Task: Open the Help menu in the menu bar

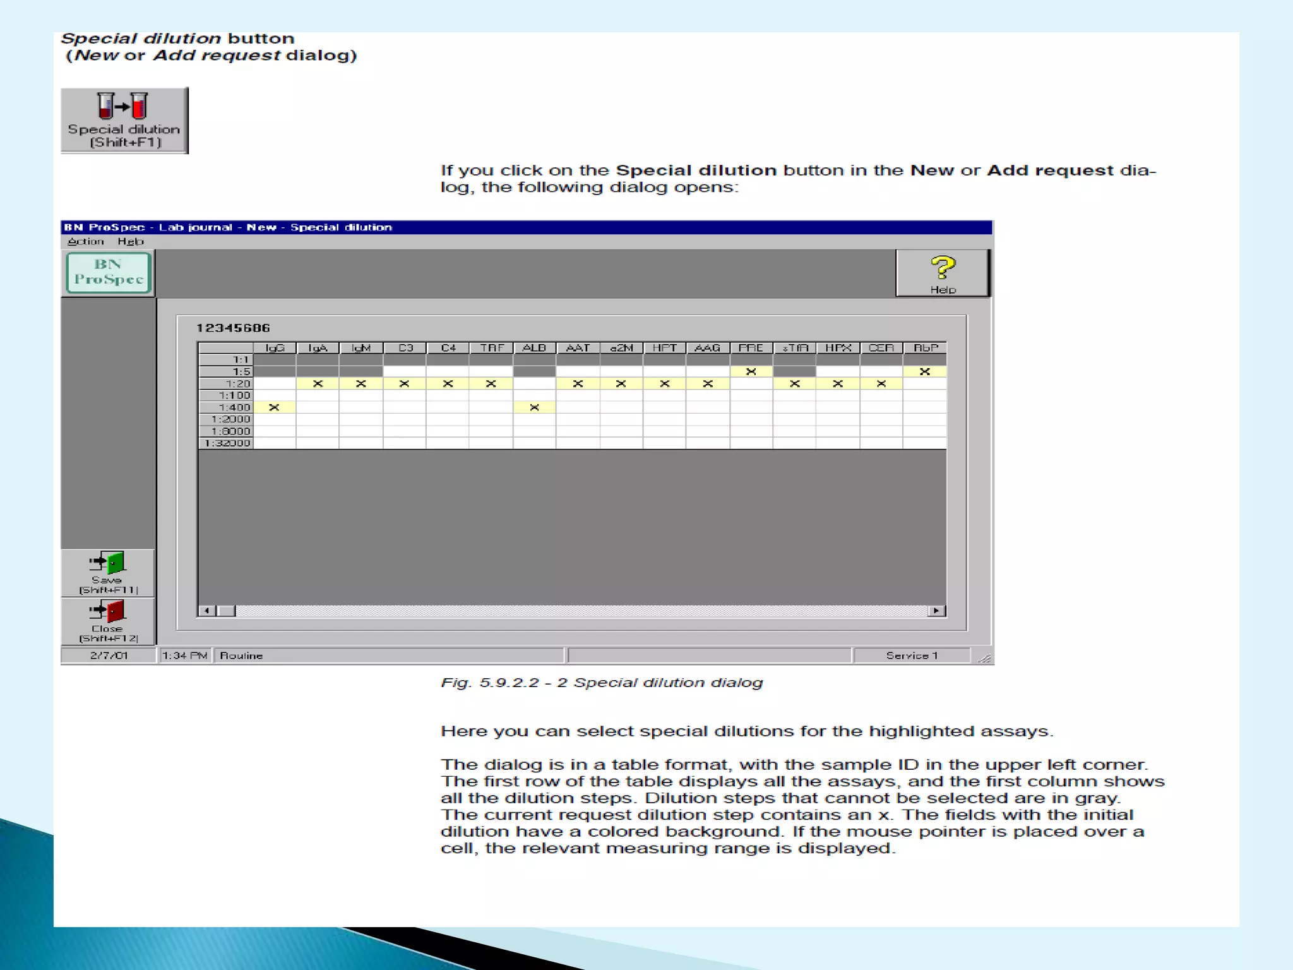Action: [x=131, y=241]
